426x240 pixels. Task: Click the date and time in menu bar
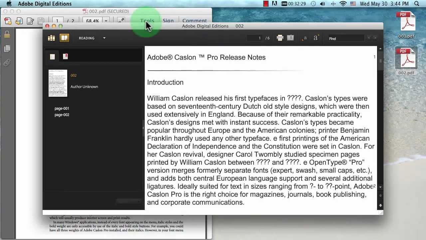(x=384, y=4)
